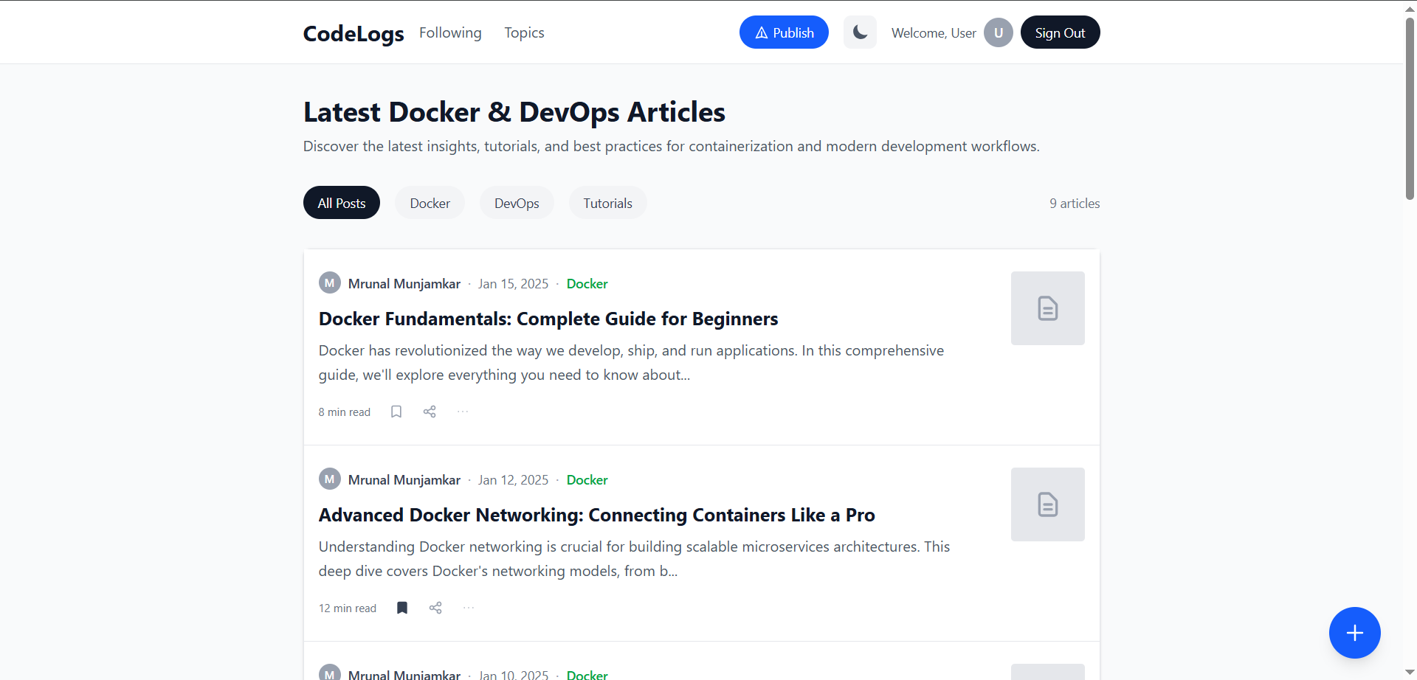Open the Advanced Docker Networking thumbnail

click(x=1048, y=504)
